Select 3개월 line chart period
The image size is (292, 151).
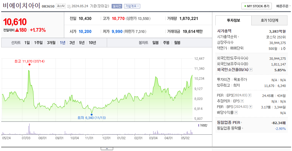tap(51, 43)
